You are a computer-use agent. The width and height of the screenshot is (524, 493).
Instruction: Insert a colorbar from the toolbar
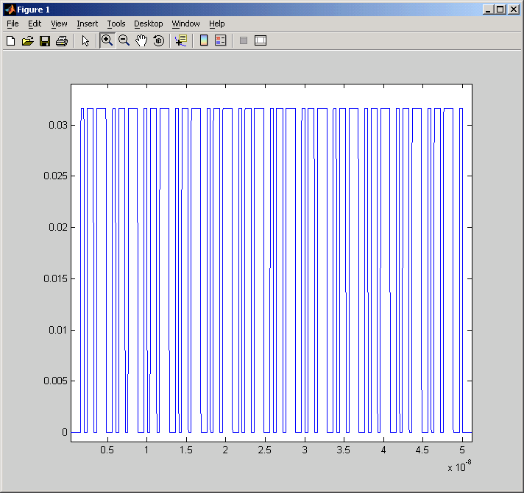[x=204, y=40]
